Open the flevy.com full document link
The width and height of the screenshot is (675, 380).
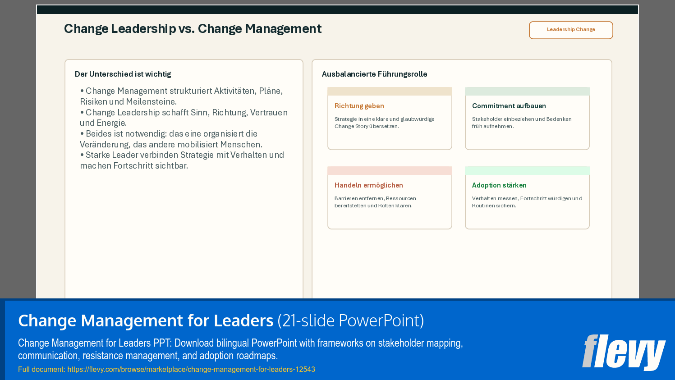191,369
